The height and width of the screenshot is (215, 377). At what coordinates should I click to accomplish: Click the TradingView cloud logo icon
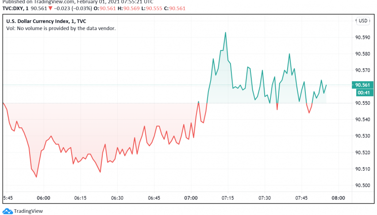[x=7, y=211]
